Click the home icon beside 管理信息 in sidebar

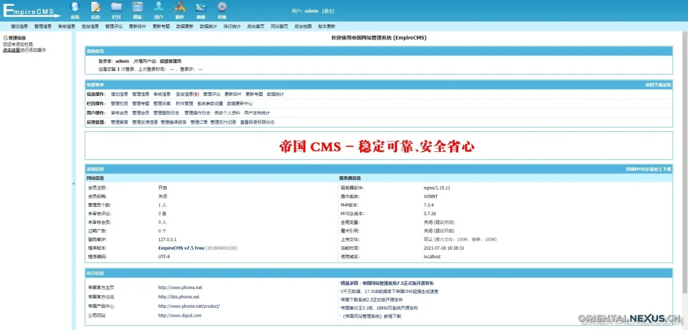point(5,38)
